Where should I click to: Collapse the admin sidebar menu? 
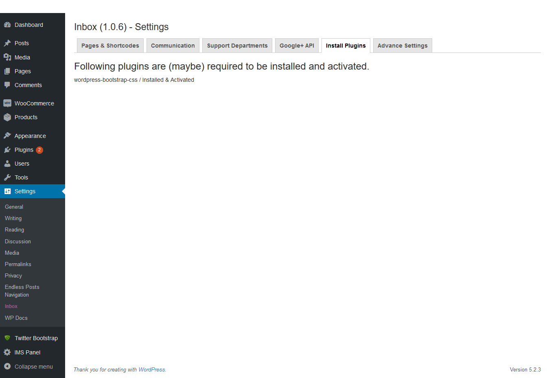(x=28, y=367)
